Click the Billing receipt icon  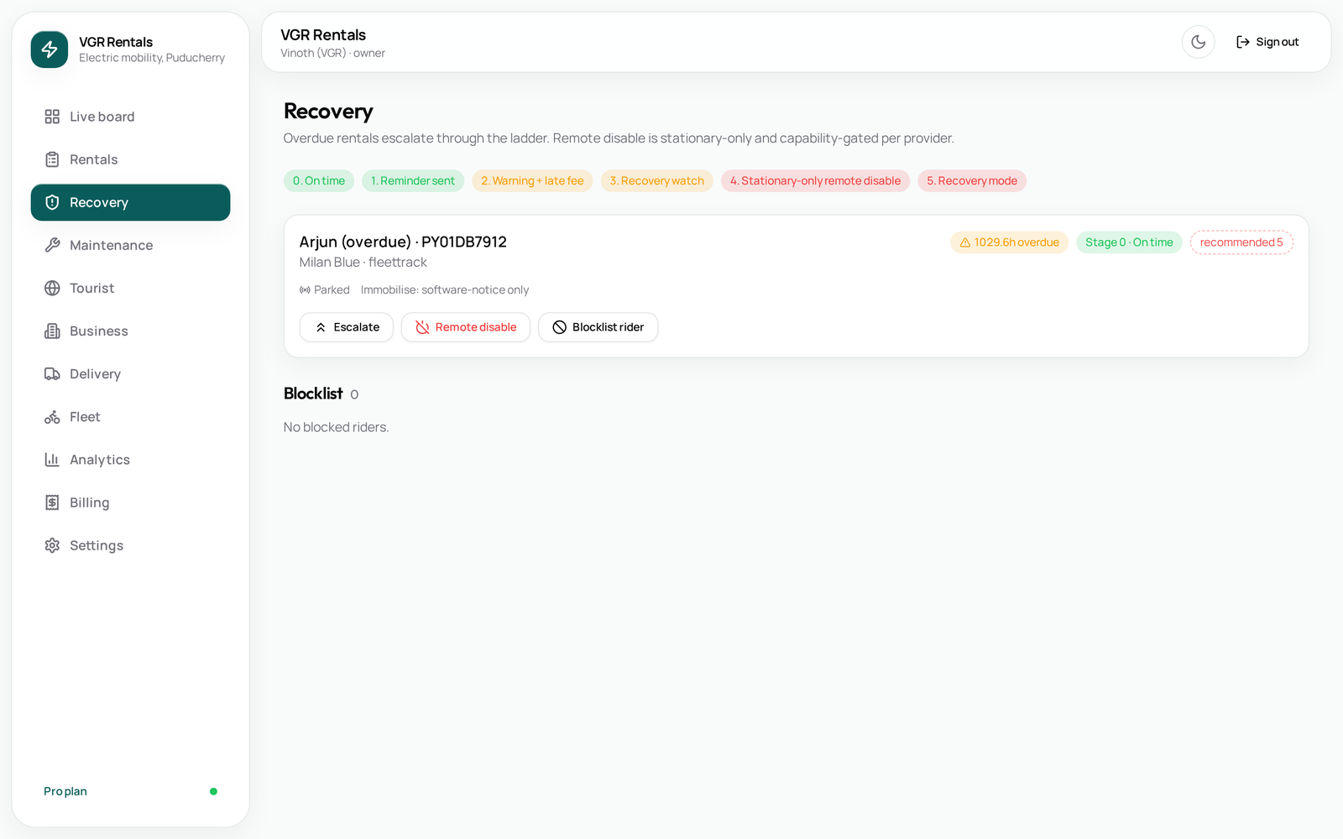click(52, 503)
